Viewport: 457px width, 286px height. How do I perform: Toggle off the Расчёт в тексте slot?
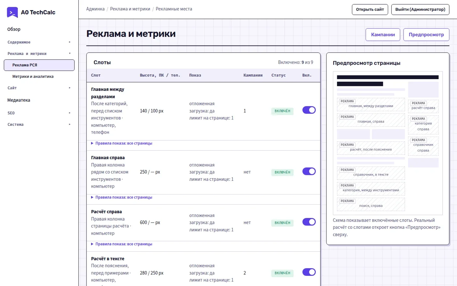click(x=309, y=272)
